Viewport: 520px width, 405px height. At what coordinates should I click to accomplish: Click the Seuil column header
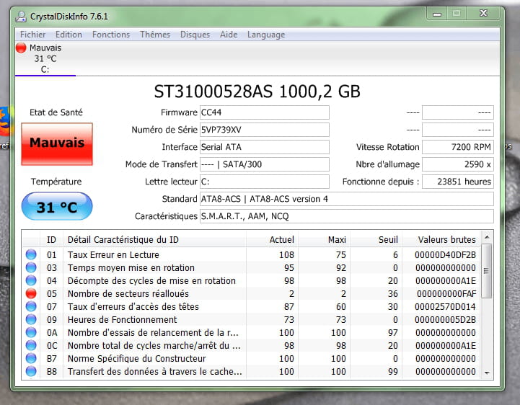(376, 240)
